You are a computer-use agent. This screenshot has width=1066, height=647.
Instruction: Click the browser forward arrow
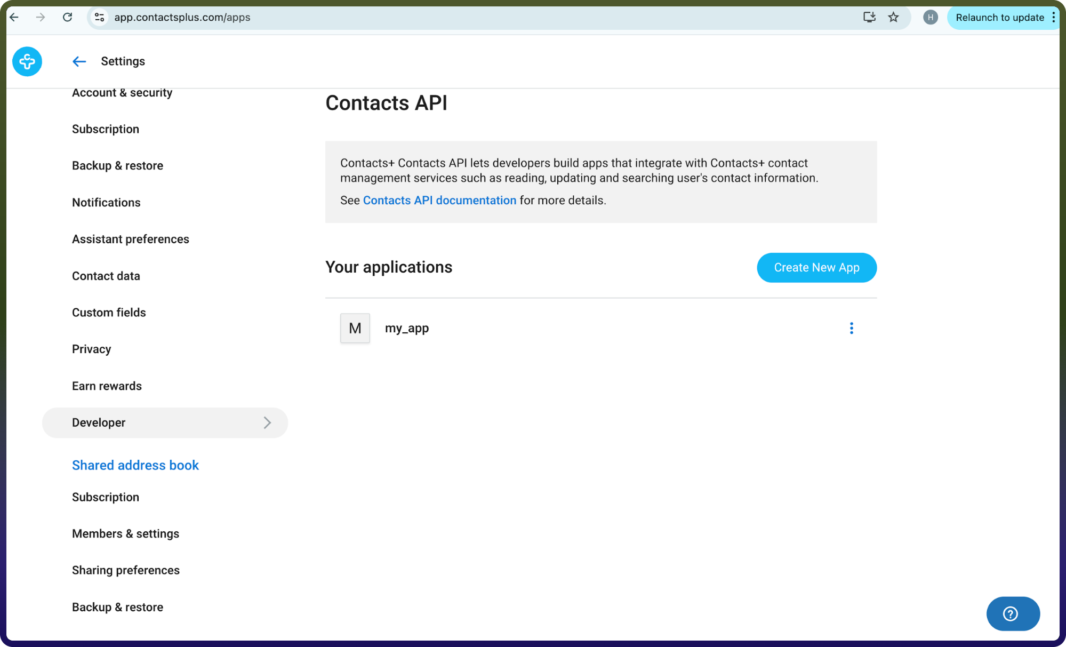[x=41, y=17]
